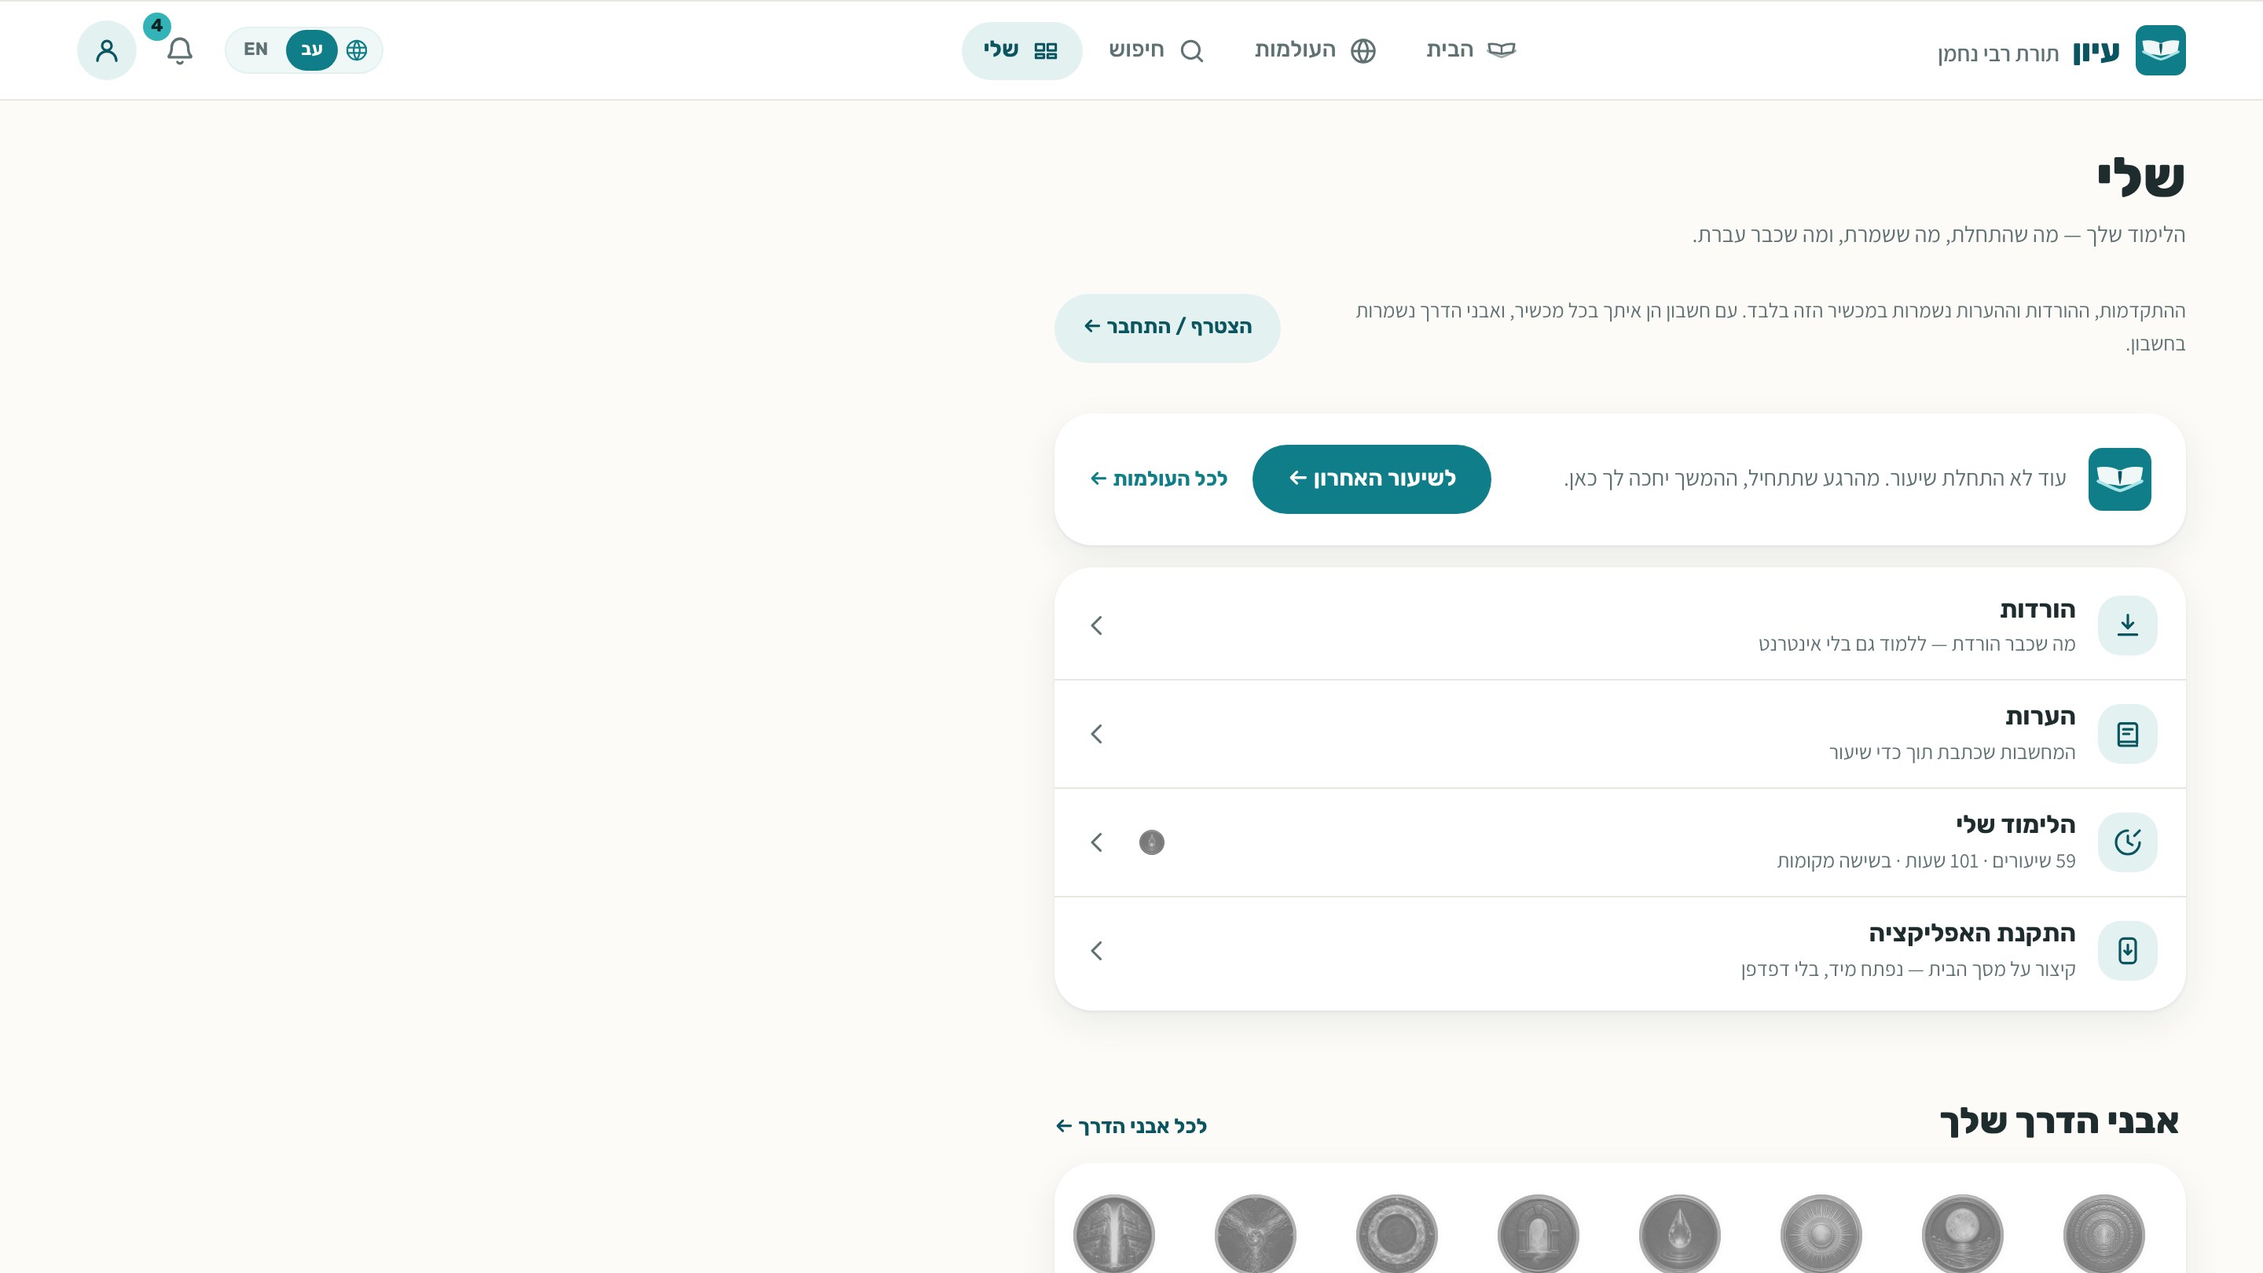Expand the הלימוד שלי row chevron
This screenshot has height=1273, width=2263.
tap(1096, 842)
